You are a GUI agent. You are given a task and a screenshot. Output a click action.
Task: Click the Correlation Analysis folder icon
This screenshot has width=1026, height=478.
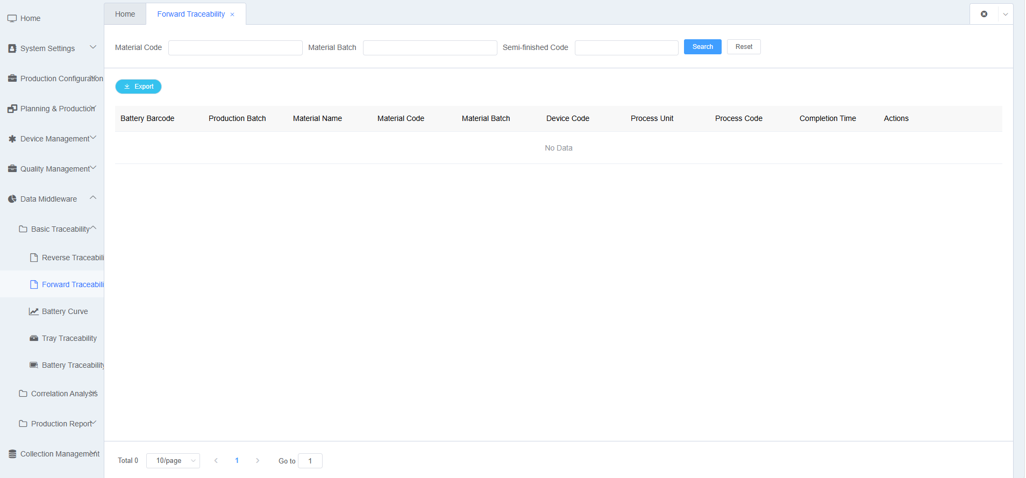coord(23,394)
